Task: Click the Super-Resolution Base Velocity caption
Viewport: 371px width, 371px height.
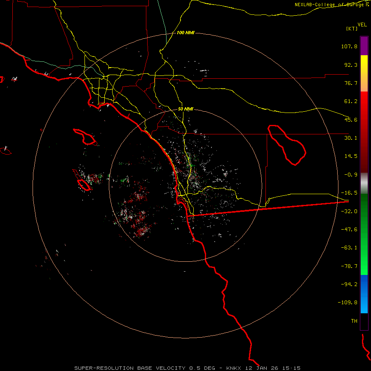Action: [x=188, y=368]
